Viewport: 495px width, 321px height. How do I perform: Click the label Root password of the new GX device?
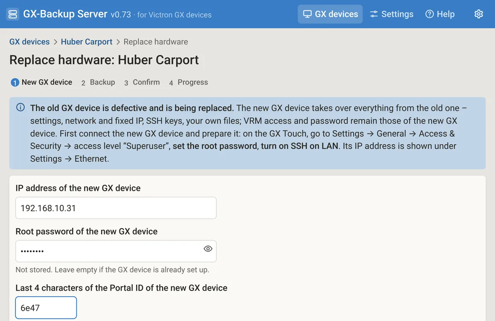[87, 231]
